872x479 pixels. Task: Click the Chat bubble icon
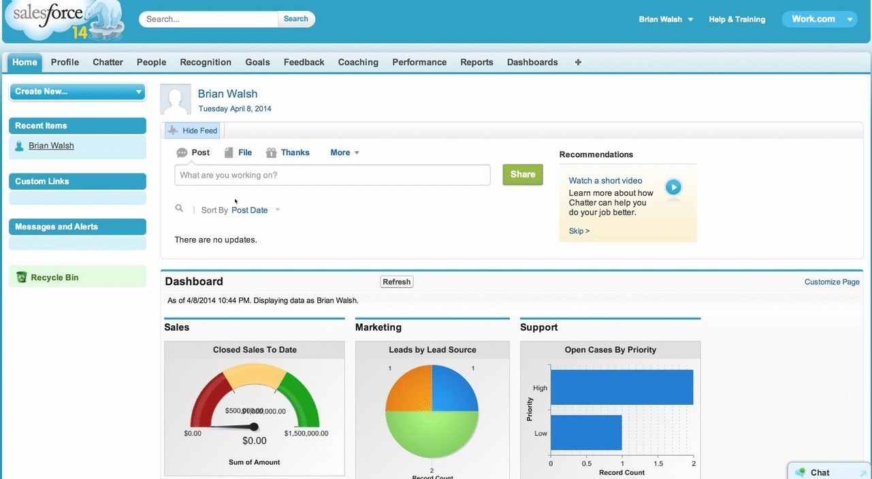click(x=800, y=472)
